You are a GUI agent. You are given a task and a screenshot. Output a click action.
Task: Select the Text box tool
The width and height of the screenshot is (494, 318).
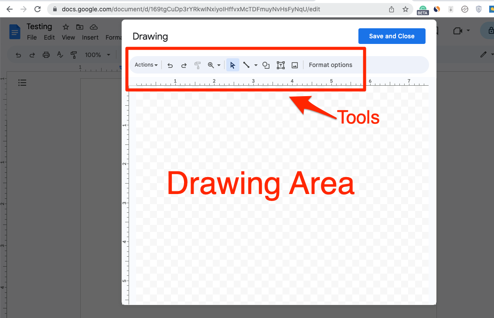tap(280, 65)
